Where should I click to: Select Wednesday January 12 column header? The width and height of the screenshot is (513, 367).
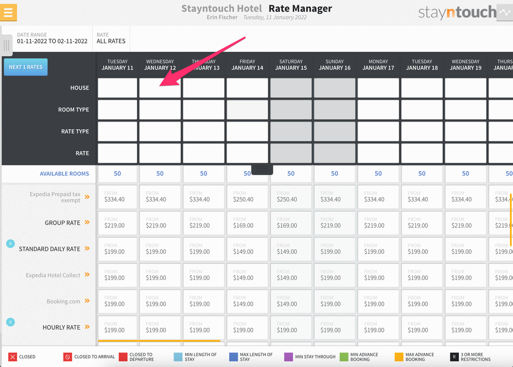160,65
